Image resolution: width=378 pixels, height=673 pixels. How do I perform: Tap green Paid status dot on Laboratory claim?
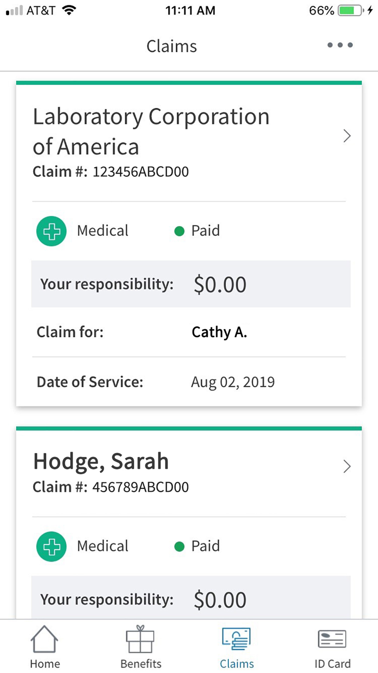(179, 231)
